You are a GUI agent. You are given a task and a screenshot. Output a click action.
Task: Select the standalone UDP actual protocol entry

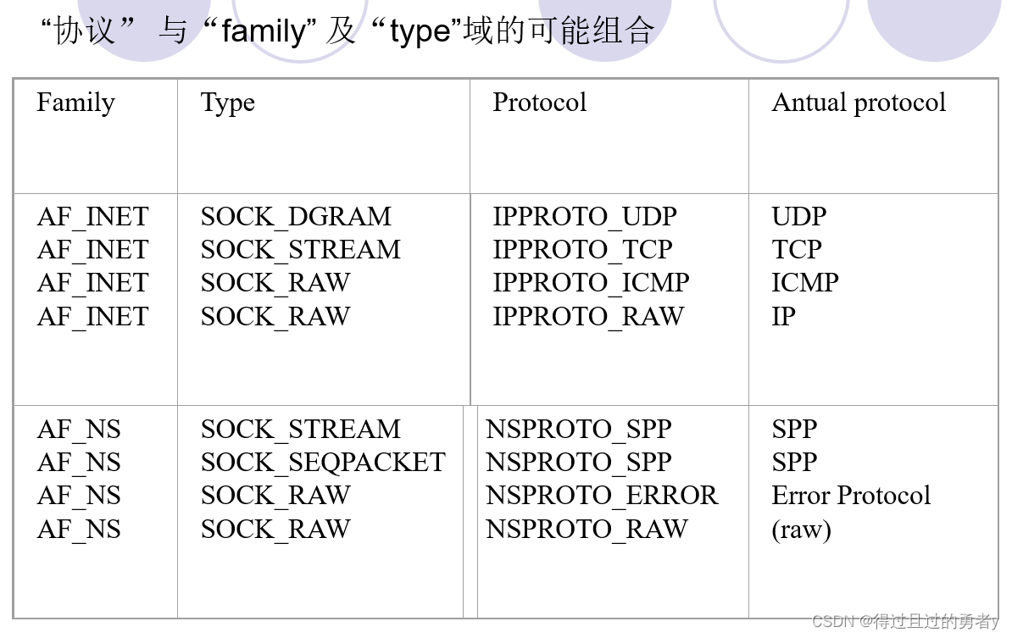[798, 217]
